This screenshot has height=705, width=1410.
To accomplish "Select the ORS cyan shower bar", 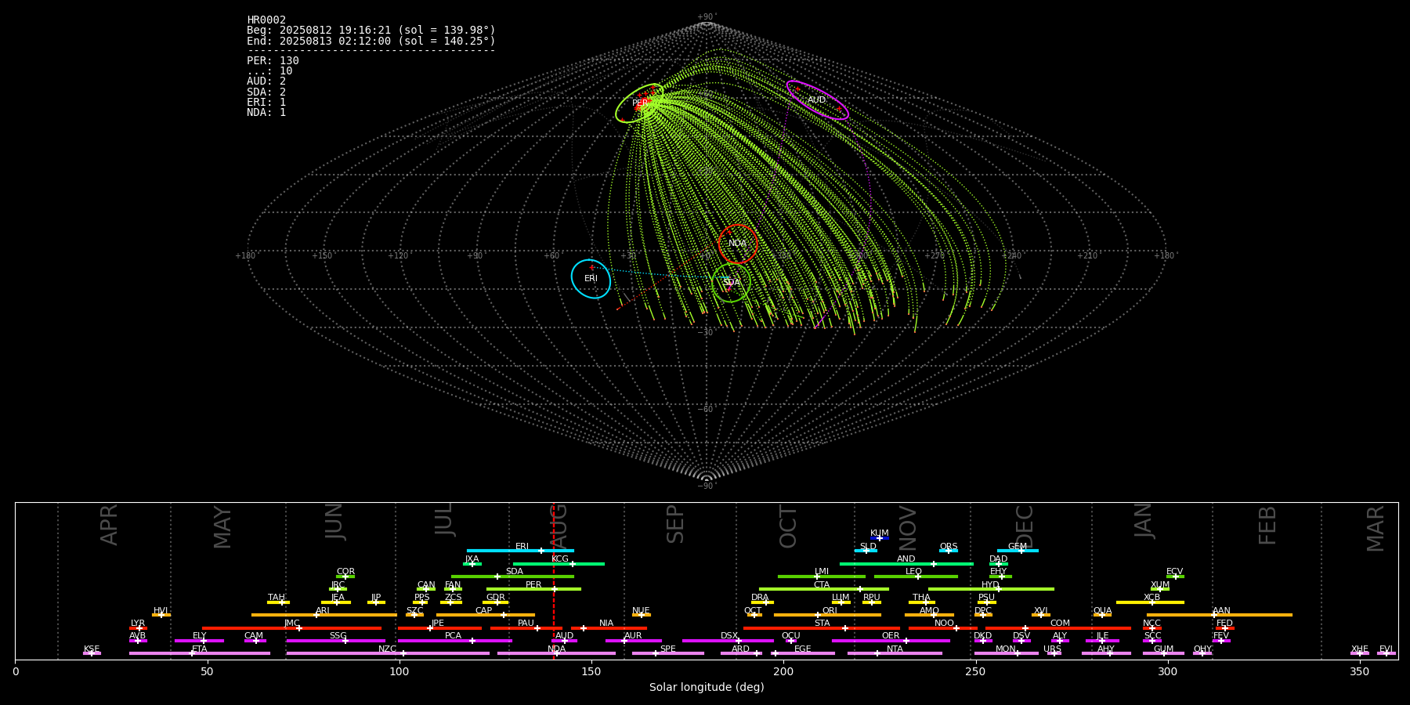I will tap(949, 551).
